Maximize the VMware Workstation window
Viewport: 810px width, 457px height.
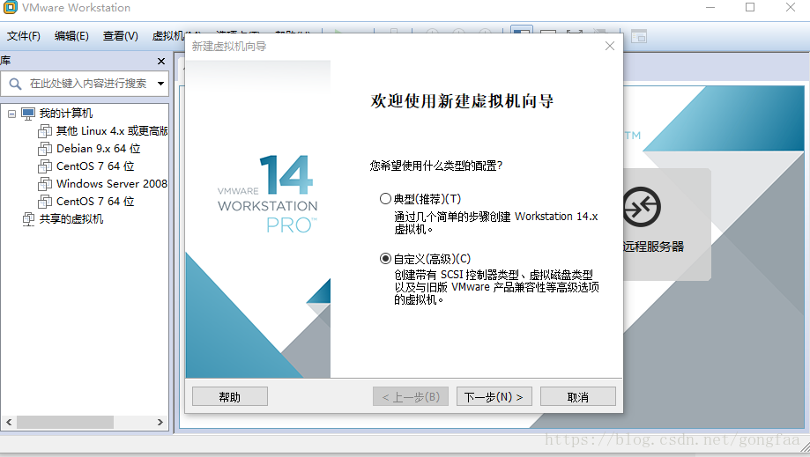pos(750,7)
